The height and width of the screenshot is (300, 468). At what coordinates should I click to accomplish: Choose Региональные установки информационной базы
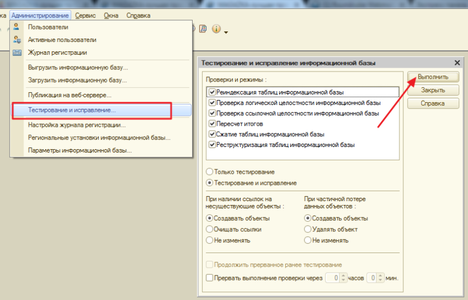point(102,137)
